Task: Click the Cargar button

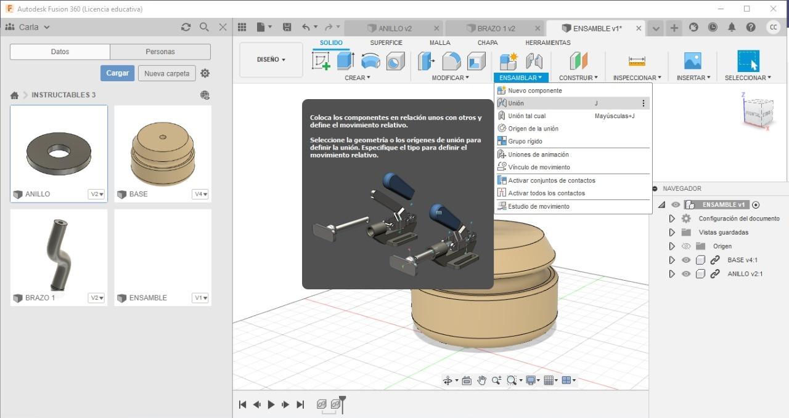Action: [117, 73]
